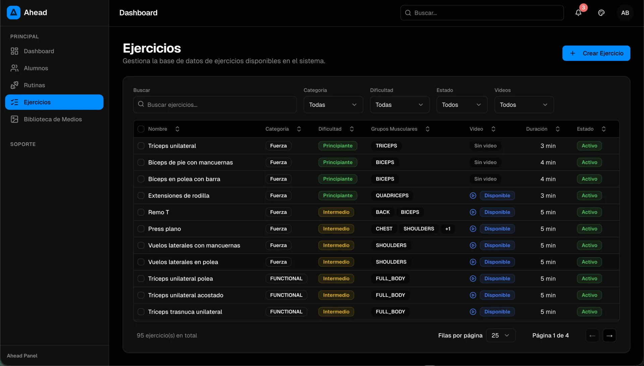Image resolution: width=644 pixels, height=366 pixels.
Task: Click the theme palette icon in the header
Action: (x=601, y=13)
